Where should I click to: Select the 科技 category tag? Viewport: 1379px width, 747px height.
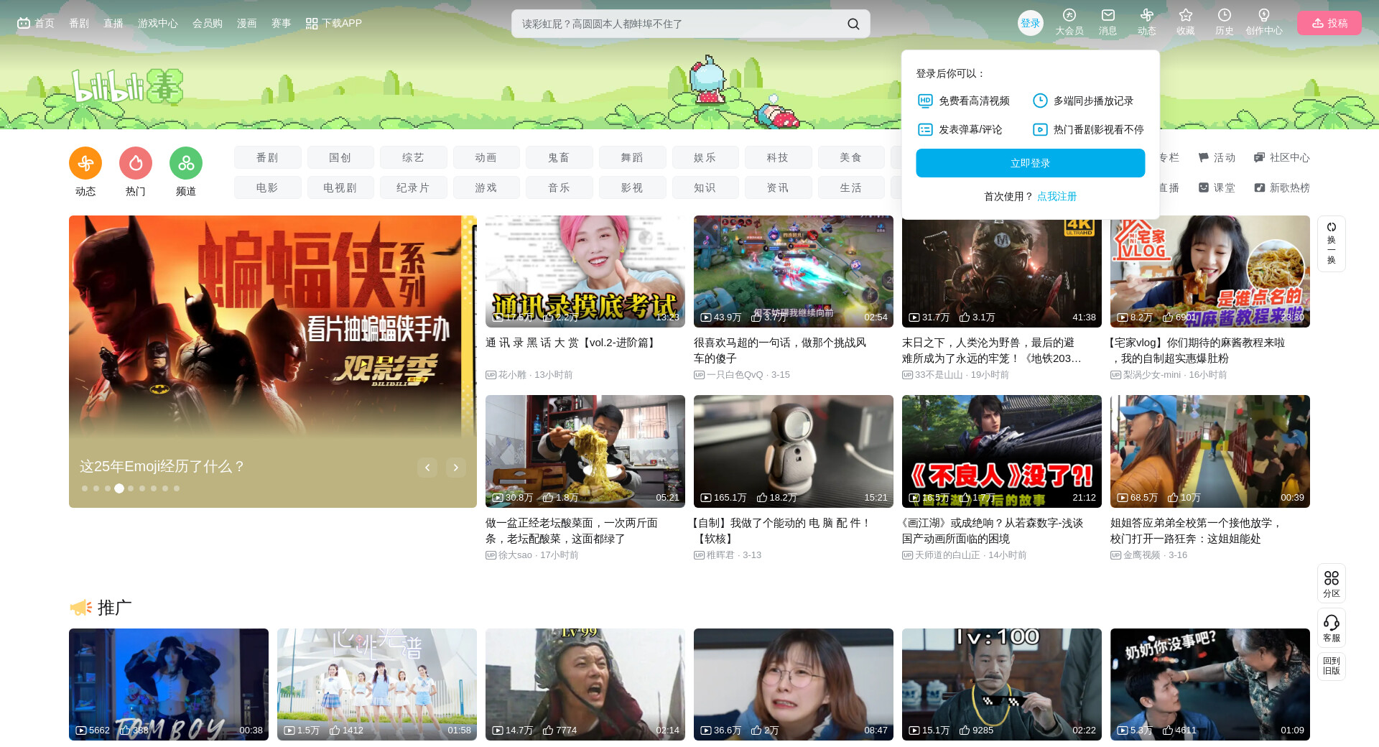coord(778,157)
